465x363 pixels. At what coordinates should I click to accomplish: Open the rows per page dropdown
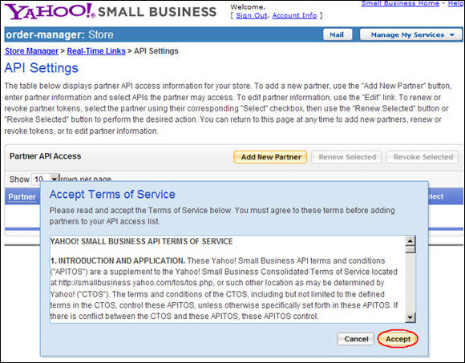[x=46, y=179]
